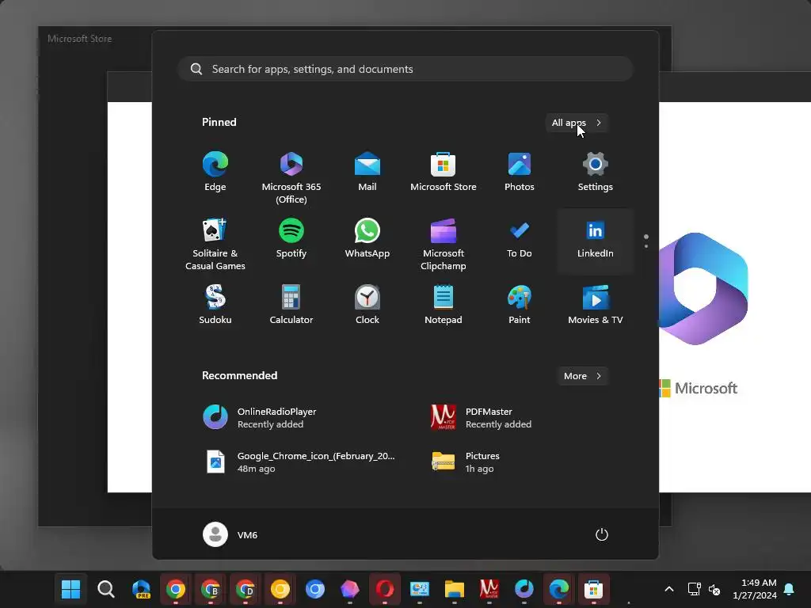Launch Calculator
Screen dimensions: 811x608
(291, 306)
